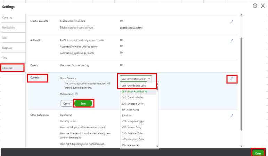The height and width of the screenshot is (156, 268).
Task: Click the green Done button
Action: point(258,153)
